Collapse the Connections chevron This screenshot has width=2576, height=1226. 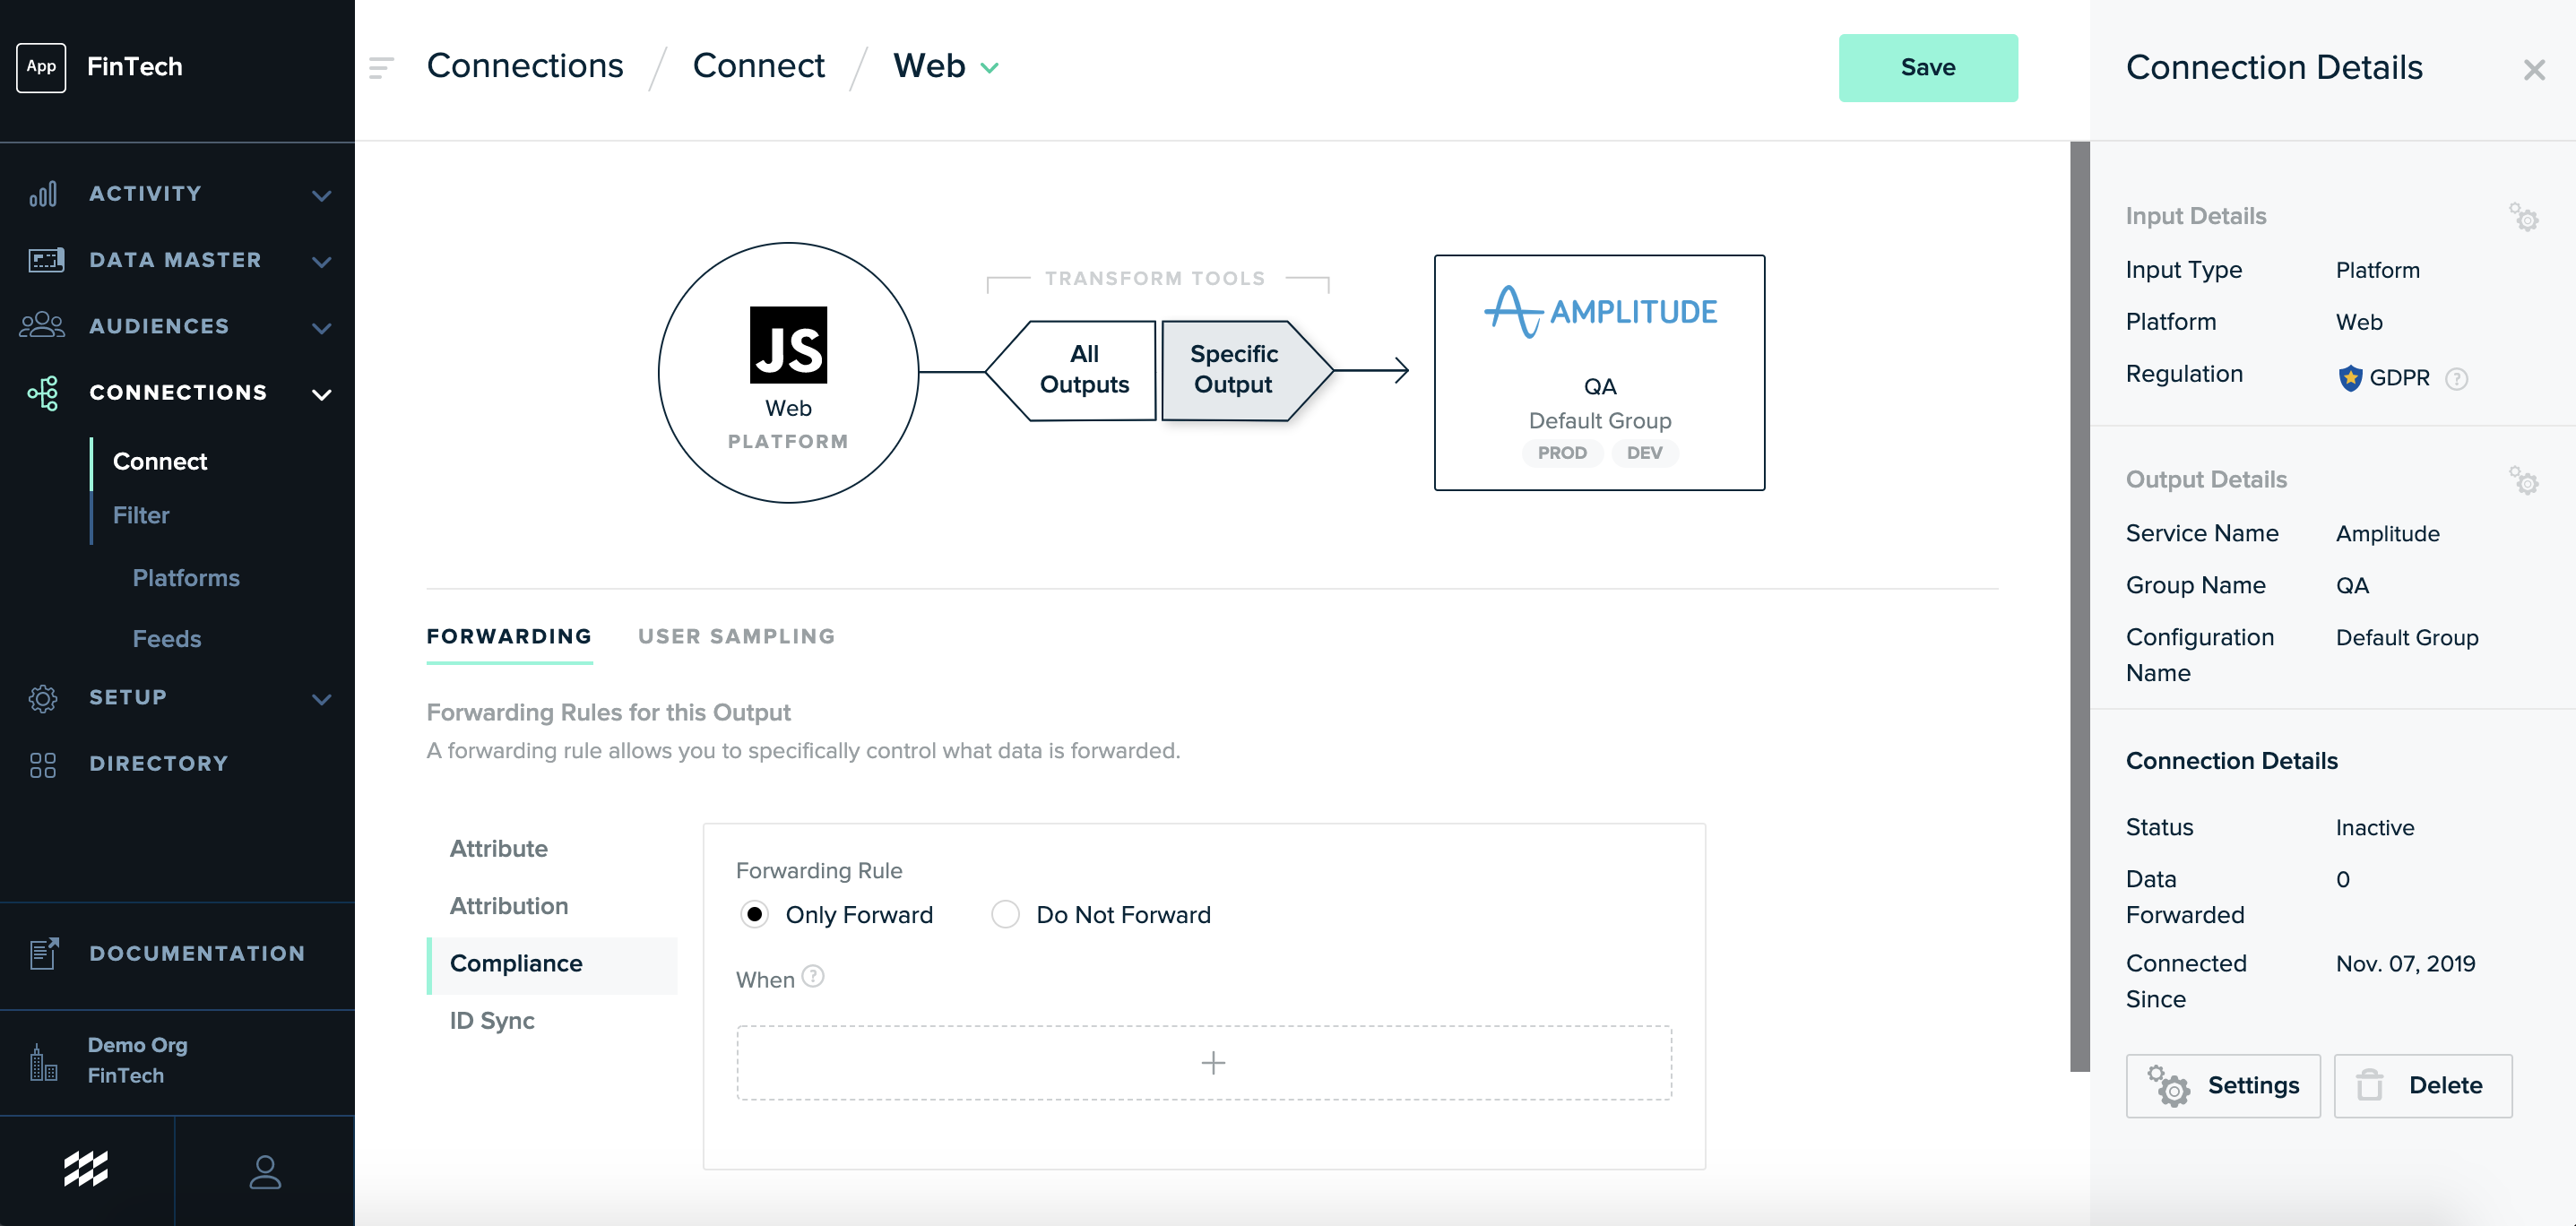click(x=321, y=395)
